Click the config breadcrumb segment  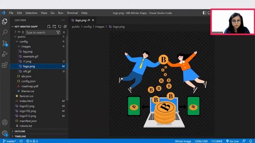tap(88, 27)
